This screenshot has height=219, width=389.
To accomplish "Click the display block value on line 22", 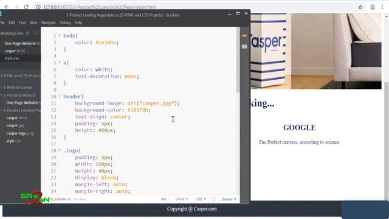I will (108, 178).
